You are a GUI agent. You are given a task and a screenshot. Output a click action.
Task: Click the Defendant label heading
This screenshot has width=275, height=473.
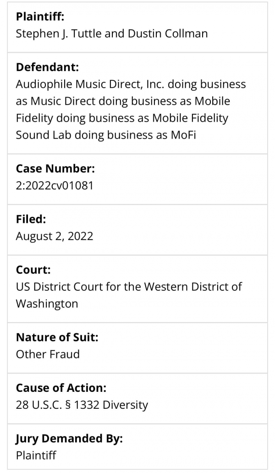pyautogui.click(x=47, y=67)
